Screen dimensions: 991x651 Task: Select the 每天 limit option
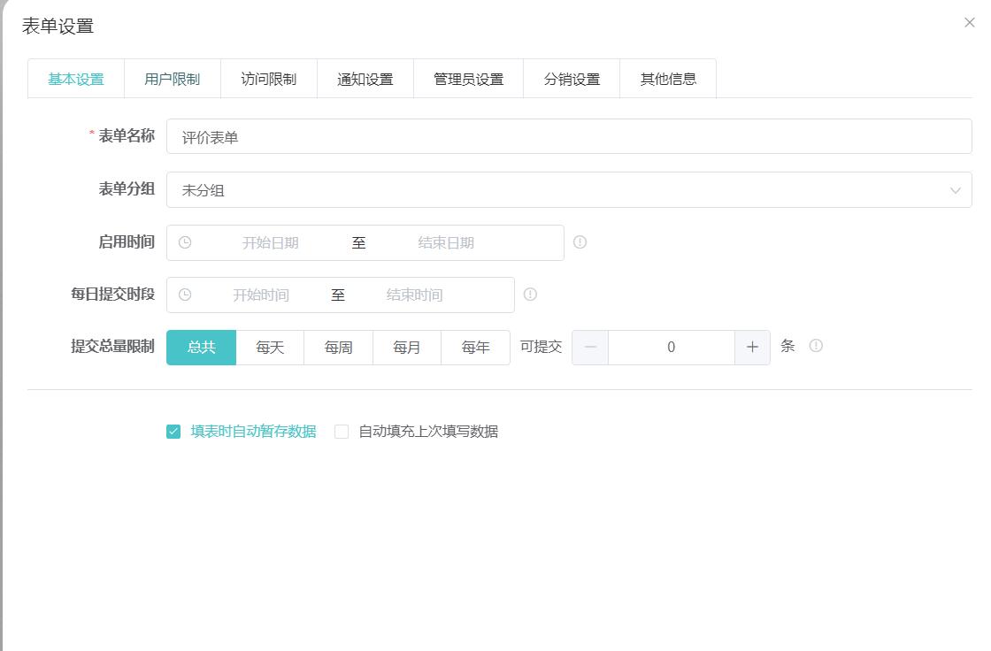pos(270,347)
